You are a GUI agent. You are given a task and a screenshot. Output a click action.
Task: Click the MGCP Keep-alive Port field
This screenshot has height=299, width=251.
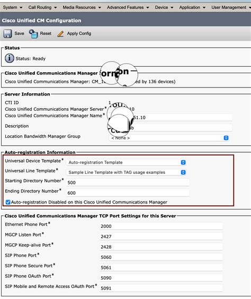161,247
